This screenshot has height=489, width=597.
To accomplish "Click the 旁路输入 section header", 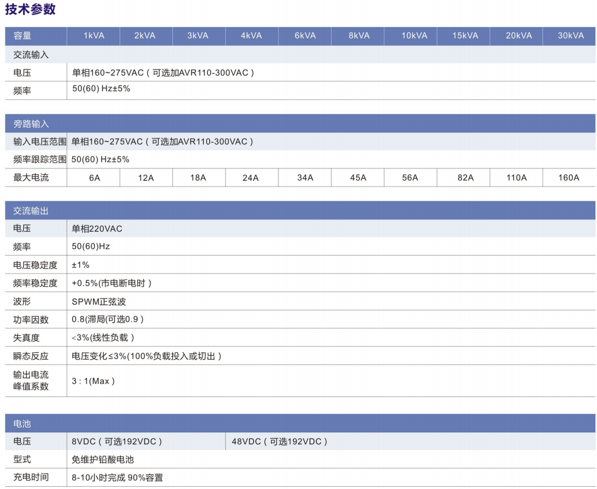I will pyautogui.click(x=300, y=123).
